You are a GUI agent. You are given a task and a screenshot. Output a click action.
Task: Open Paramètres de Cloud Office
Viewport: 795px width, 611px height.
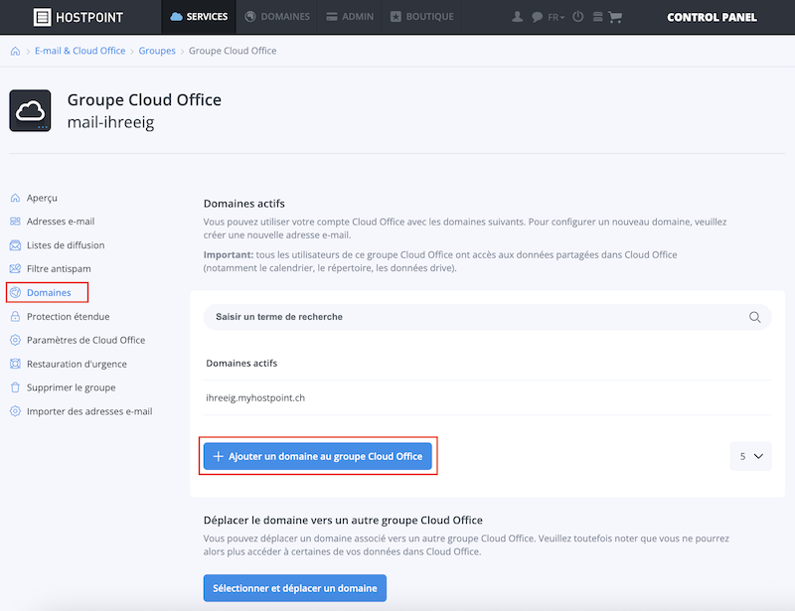point(86,340)
